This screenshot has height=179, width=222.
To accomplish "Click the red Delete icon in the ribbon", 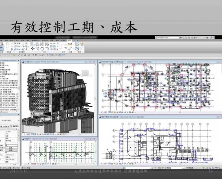I will pyautogui.click(x=57, y=49).
